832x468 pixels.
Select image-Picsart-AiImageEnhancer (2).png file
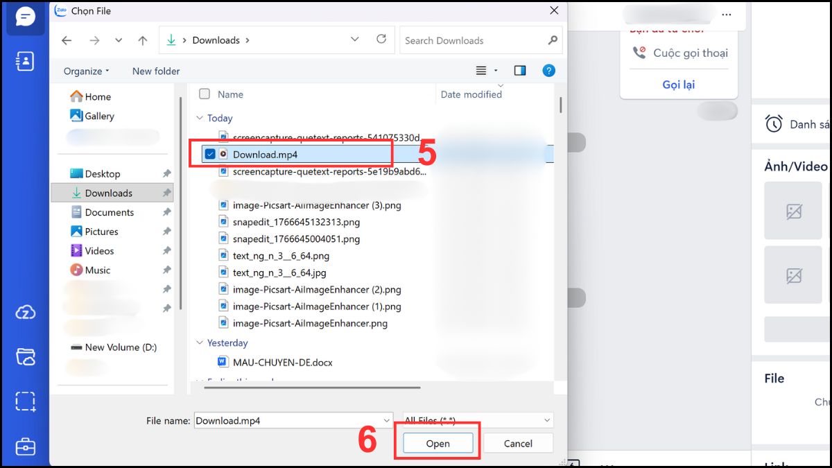[x=309, y=290]
